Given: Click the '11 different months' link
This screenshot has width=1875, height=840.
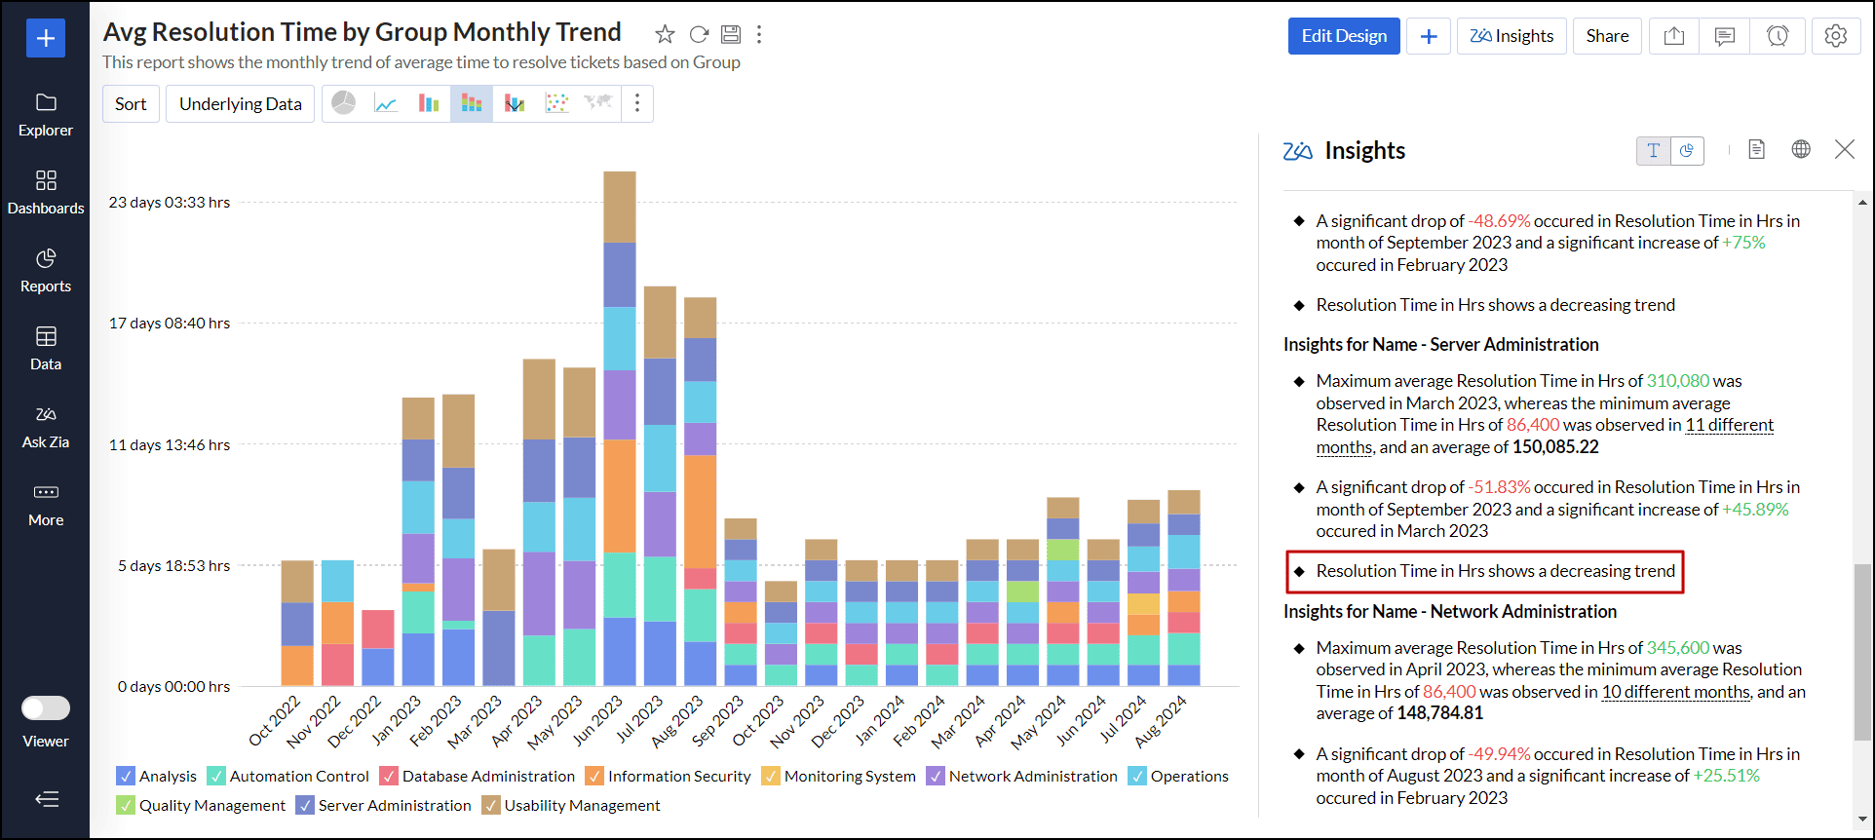Looking at the screenshot, I should [1729, 426].
